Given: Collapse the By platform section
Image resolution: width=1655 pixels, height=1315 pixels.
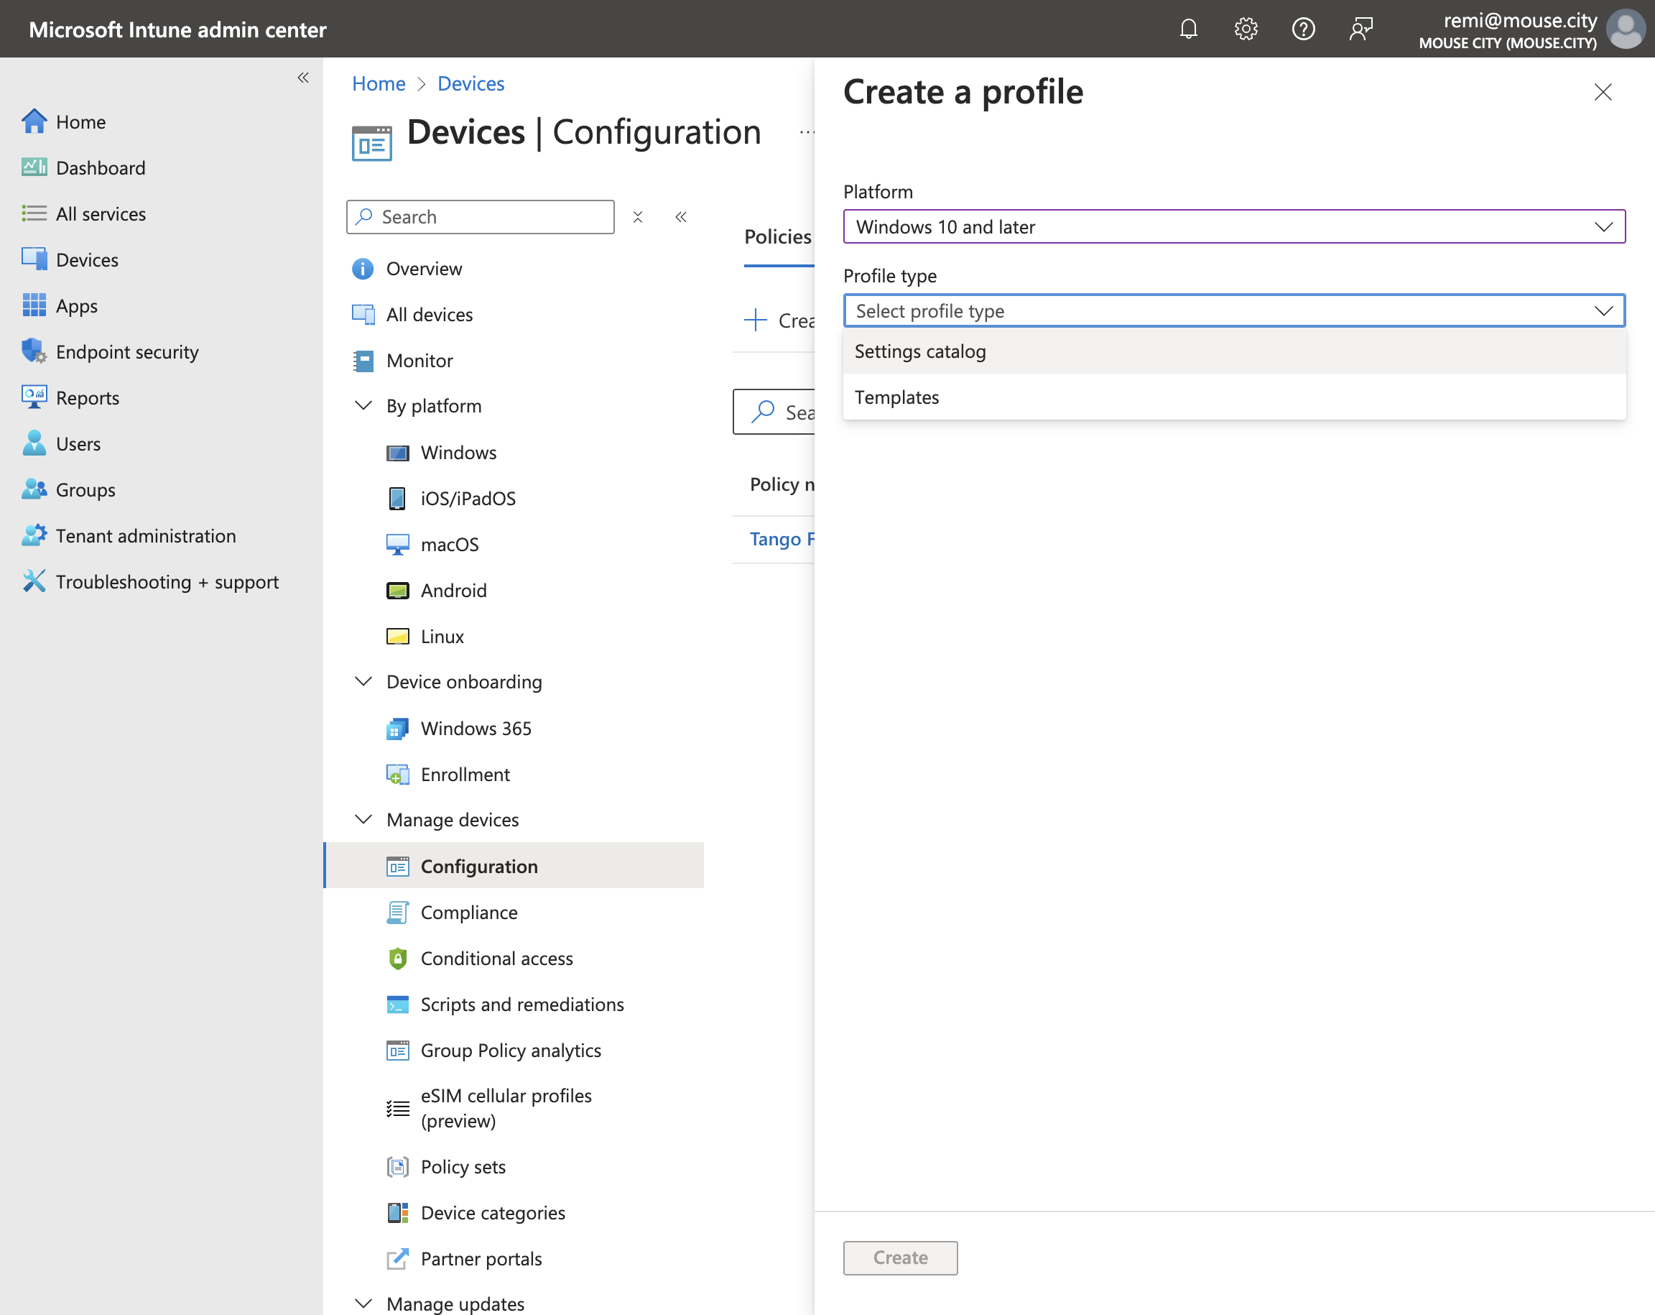Looking at the screenshot, I should (363, 405).
